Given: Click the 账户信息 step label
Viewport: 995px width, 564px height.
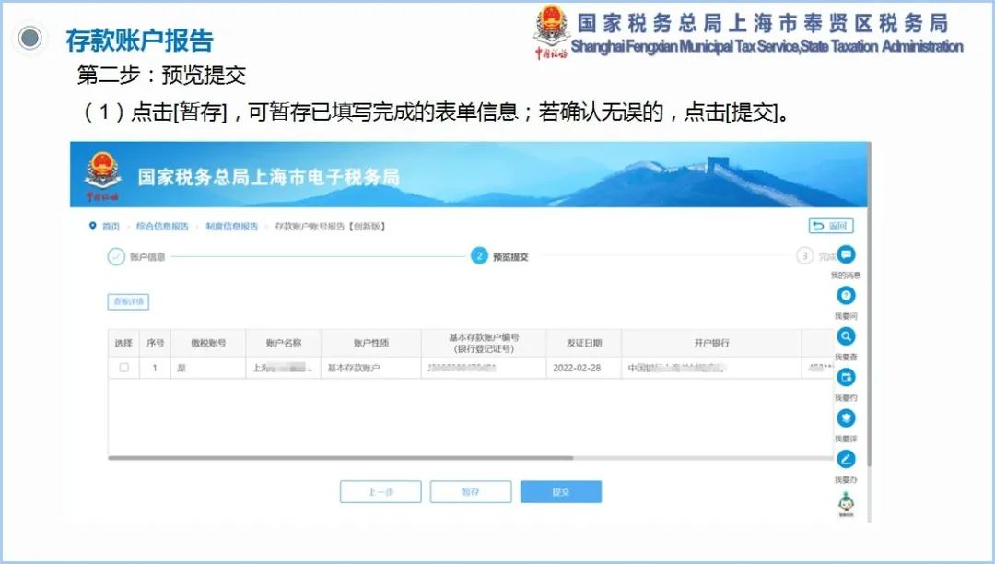Looking at the screenshot, I should [x=147, y=257].
